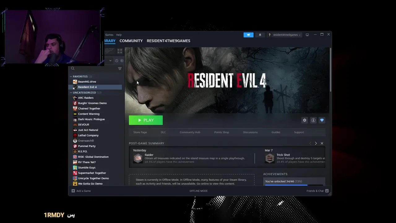Viewport: 396px width, 223px height.
Task: Switch library to grid view icon
Action: pyautogui.click(x=120, y=51)
